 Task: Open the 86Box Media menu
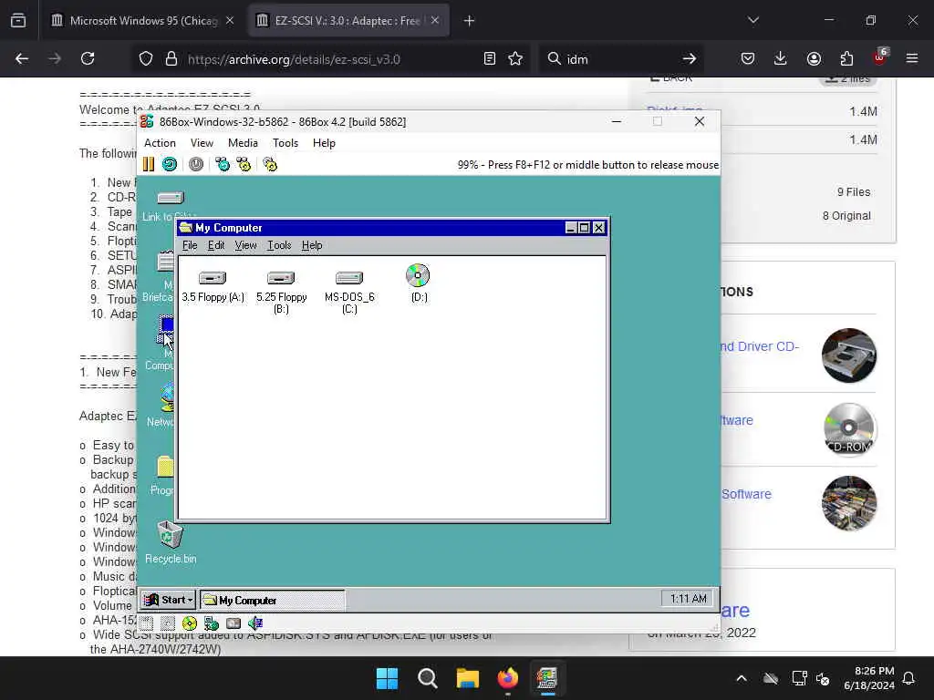[x=243, y=143]
